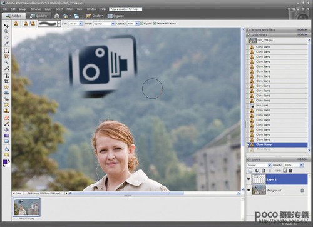Image resolution: width=313 pixels, height=227 pixels.
Task: Select the Rectangular Marquee tool
Action: click(x=6, y=51)
